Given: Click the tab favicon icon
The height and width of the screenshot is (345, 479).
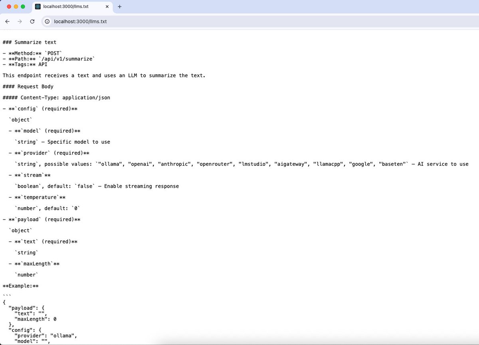Looking at the screenshot, I should (x=38, y=7).
